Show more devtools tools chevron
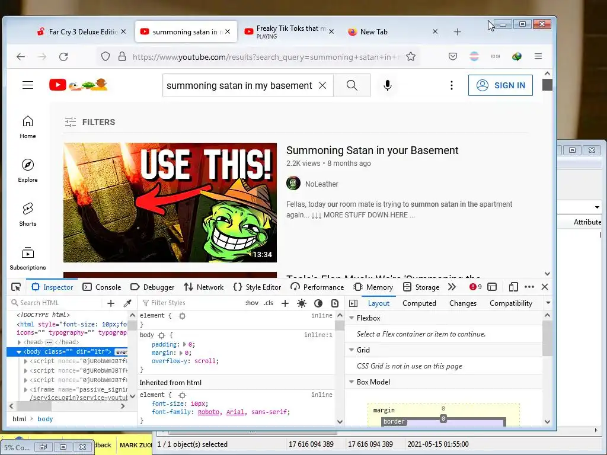The width and height of the screenshot is (607, 455). (x=452, y=287)
